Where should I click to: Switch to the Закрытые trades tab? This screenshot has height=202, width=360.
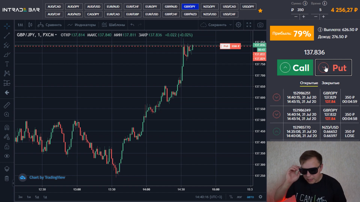[x=330, y=83]
